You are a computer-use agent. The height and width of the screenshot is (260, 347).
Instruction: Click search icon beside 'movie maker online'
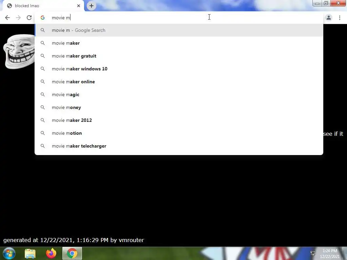(x=42, y=82)
